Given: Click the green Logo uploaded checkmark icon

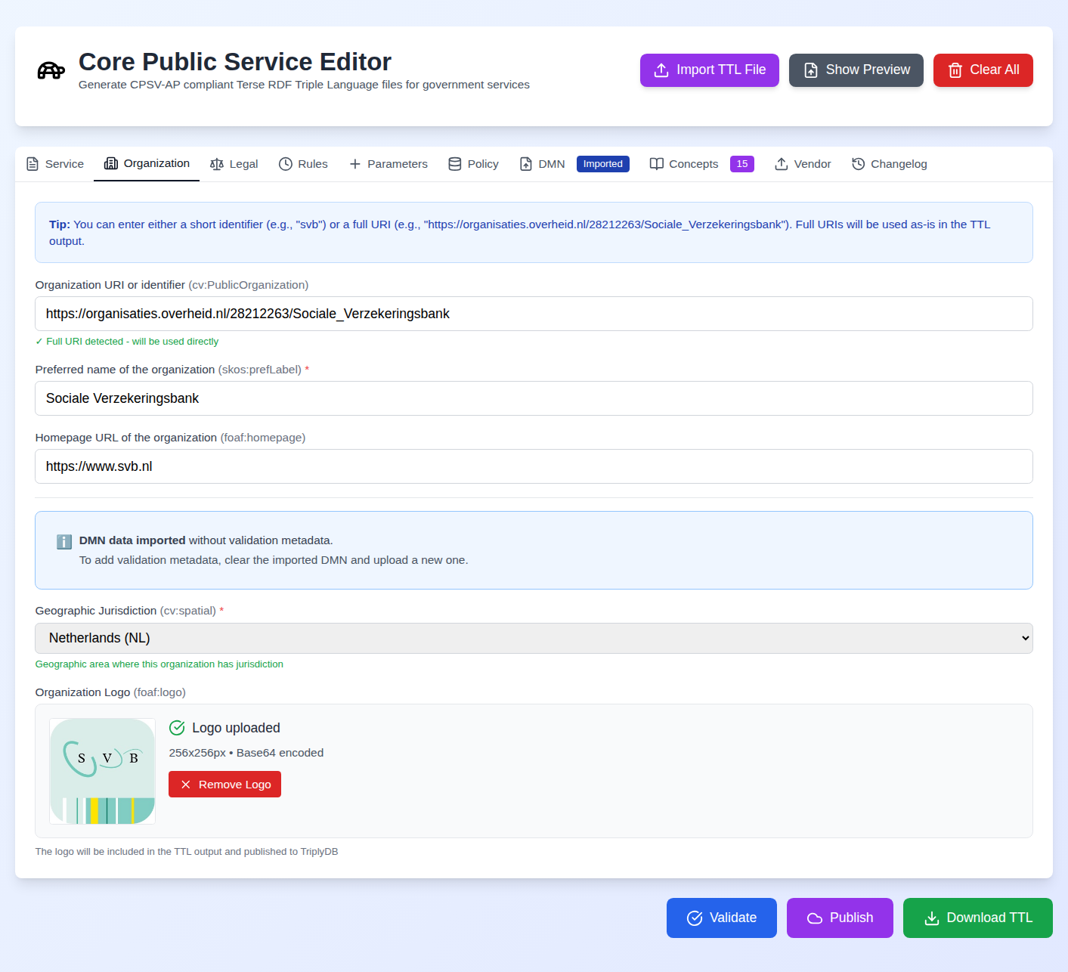Looking at the screenshot, I should pos(177,728).
